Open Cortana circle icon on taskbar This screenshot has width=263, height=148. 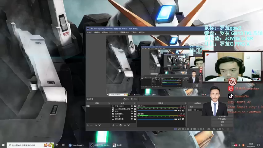[57, 145]
